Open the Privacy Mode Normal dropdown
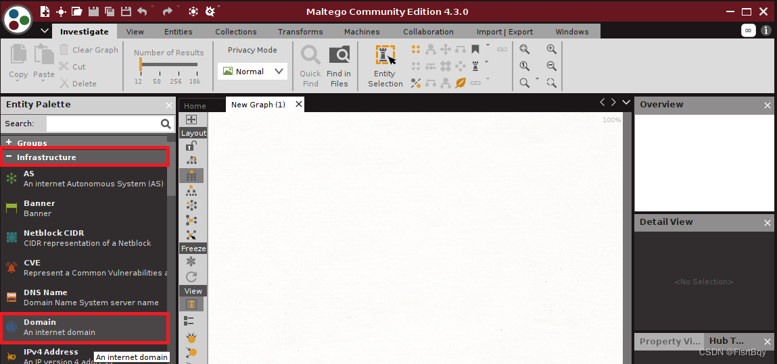The height and width of the screenshot is (364, 777). click(252, 71)
